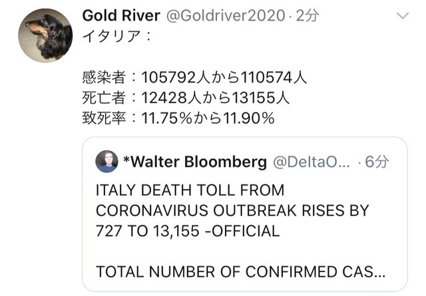426x296 pixels.
Task: Click the 727 TO 13,155 -OFFICIAL line
Action: pyautogui.click(x=188, y=231)
